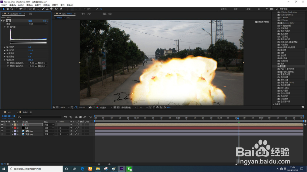Select the Unified Camera tool

coord(21,9)
